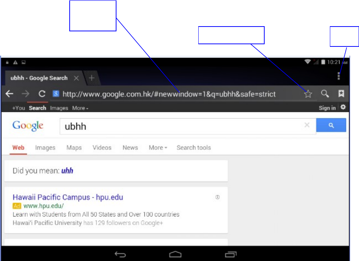Image resolution: width=359 pixels, height=261 pixels.
Task: Select Search in Google top bar
Action: pyautogui.click(x=38, y=108)
